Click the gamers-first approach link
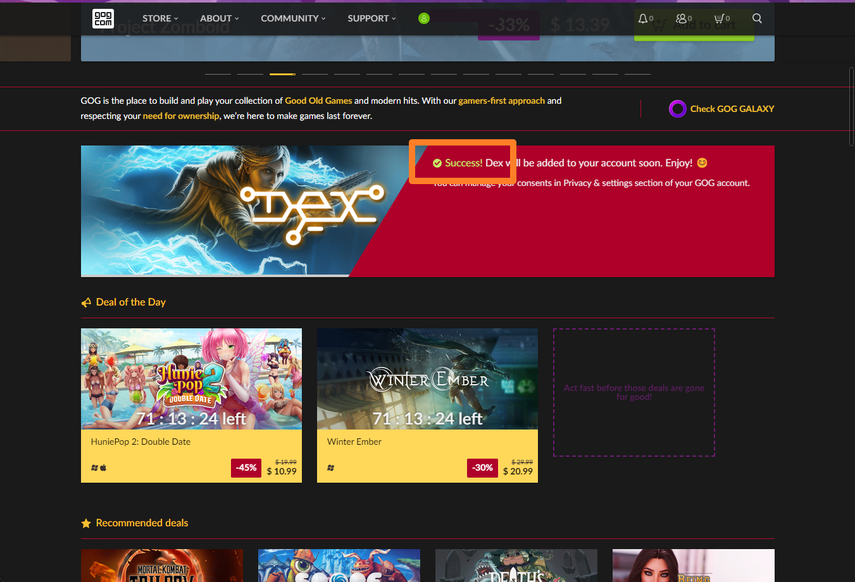This screenshot has height=582, width=855. click(x=501, y=101)
